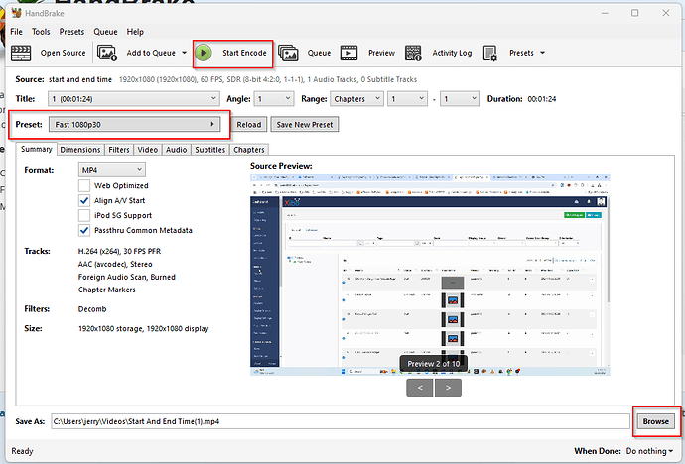This screenshot has width=685, height=464.
Task: Switch to the Video tab
Action: 146,150
